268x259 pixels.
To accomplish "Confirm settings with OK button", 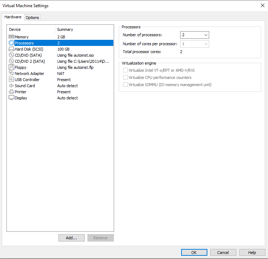I will 194,253.
